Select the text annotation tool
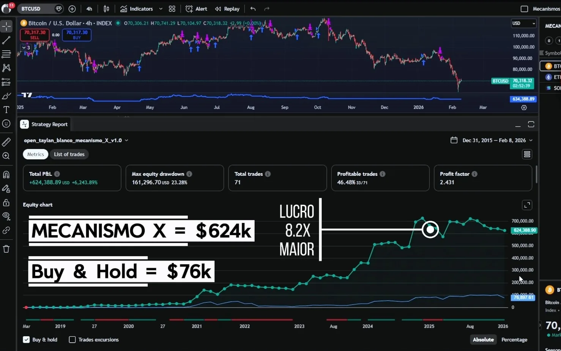561x351 pixels. 6,109
